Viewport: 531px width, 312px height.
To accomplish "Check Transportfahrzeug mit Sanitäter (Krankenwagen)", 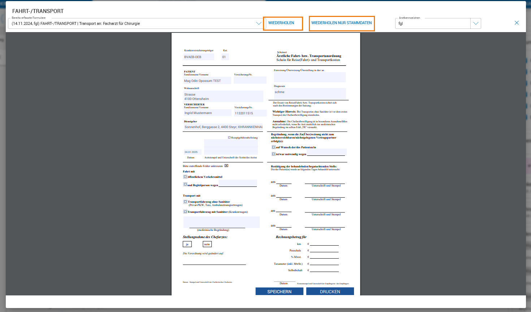I will tap(185, 212).
